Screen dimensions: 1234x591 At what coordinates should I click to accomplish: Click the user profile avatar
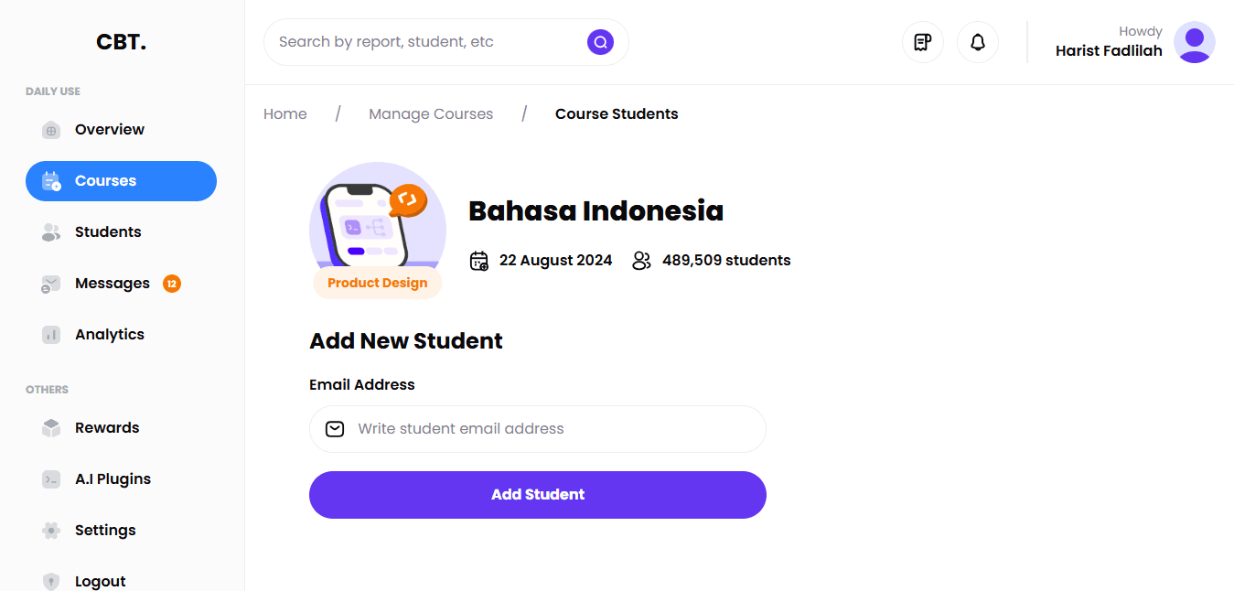(x=1194, y=42)
